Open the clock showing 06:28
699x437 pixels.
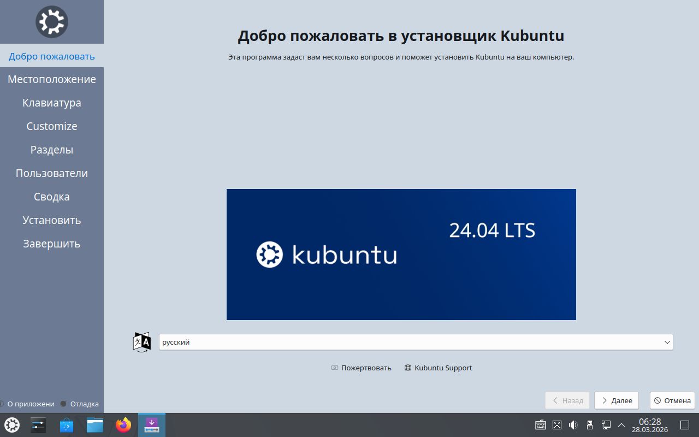650,425
